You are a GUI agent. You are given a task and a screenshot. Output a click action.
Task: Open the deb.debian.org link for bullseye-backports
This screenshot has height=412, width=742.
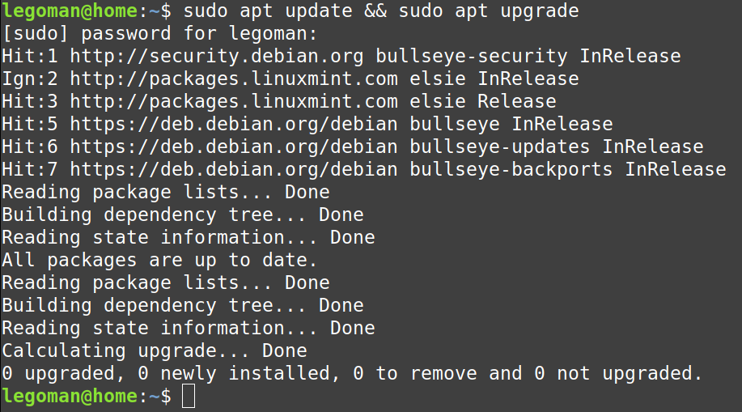tap(234, 170)
